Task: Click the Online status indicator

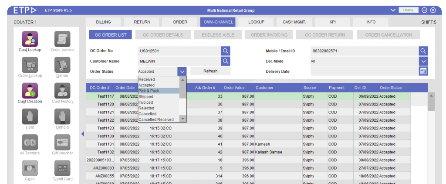Action: click(409, 10)
